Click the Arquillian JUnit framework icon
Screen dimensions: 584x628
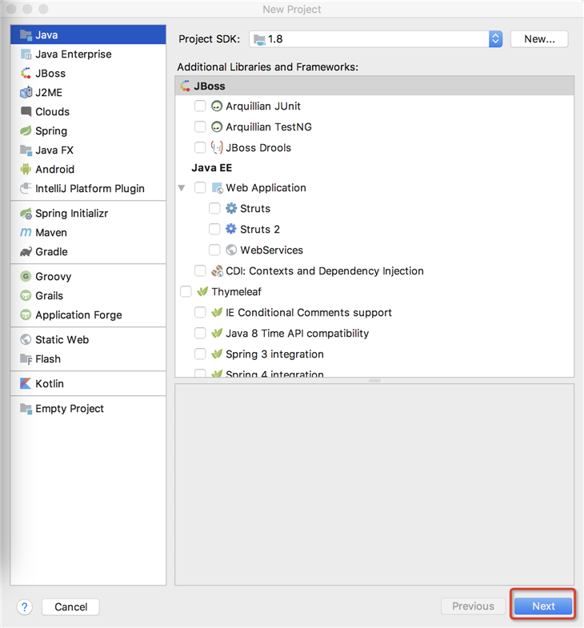click(x=217, y=106)
